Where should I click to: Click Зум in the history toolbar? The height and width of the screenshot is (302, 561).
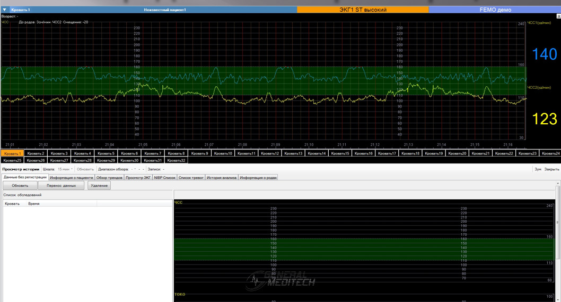[x=538, y=169]
